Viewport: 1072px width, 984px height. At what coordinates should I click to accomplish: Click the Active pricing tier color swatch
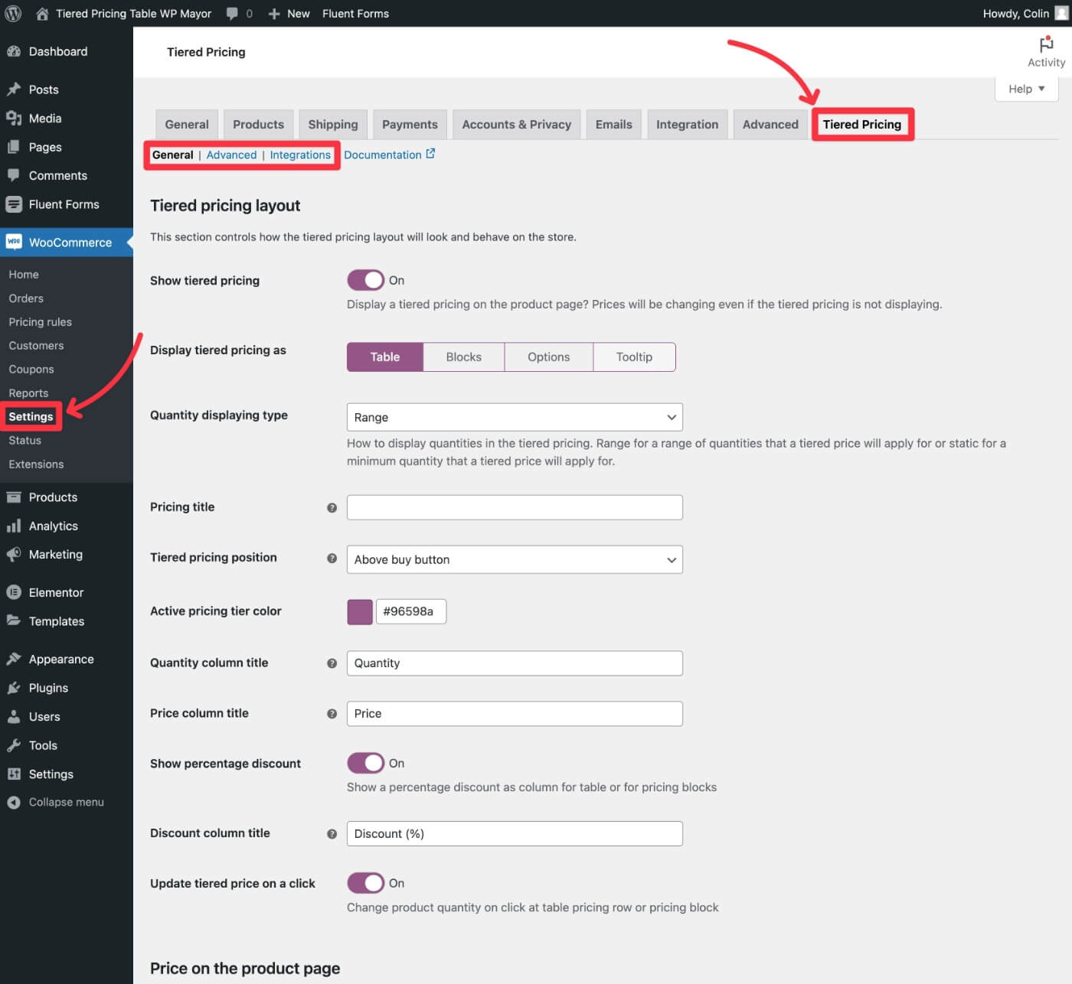360,611
